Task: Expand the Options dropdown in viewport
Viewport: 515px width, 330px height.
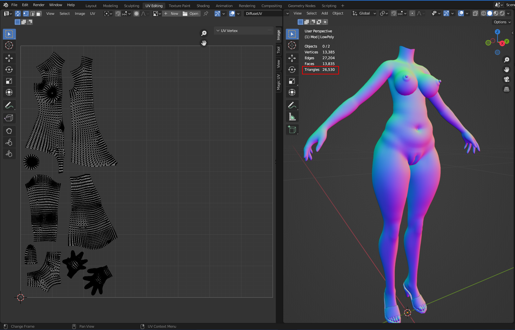Action: point(502,22)
